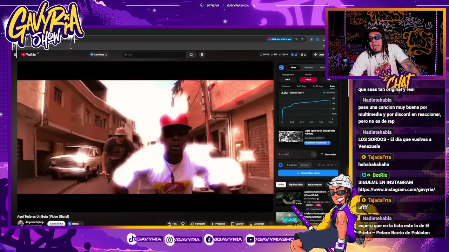Viewport: 449px width, 252px height.
Task: Click the 'Aqui Todo es Un Beta (Video Oficial)' title
Action: point(43,217)
